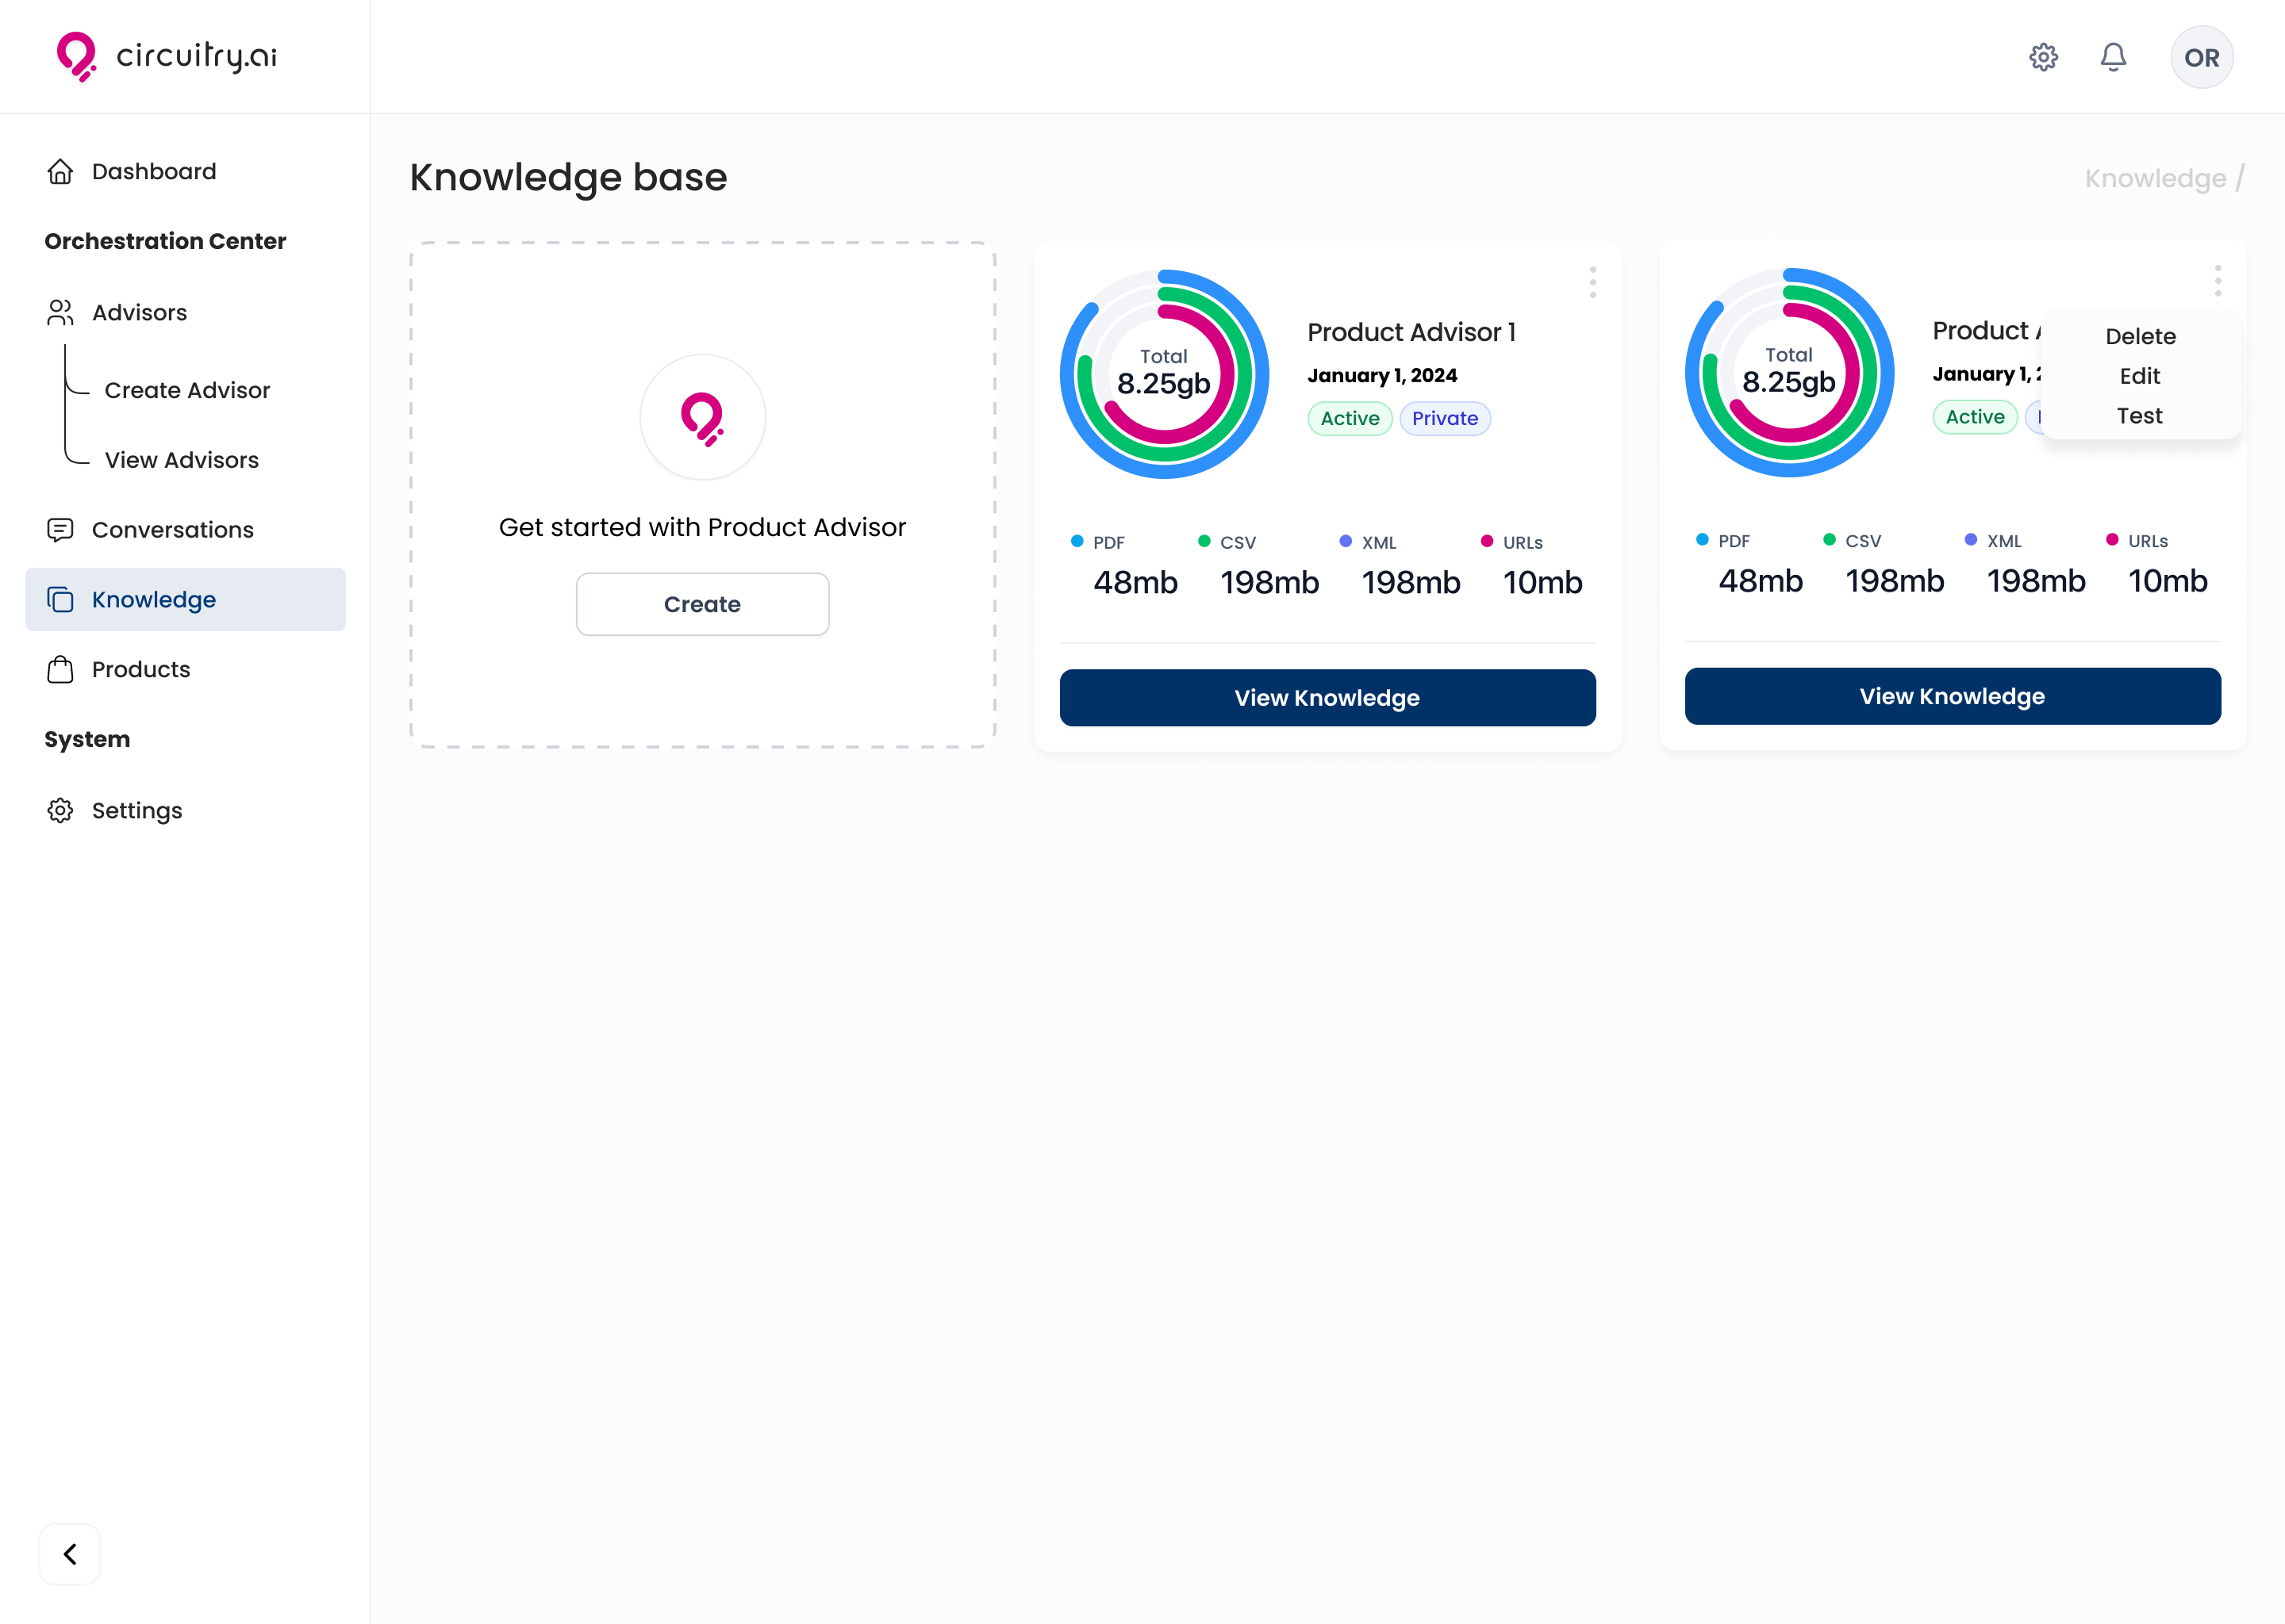Open the kebab menu on Product Advisor 1 card
Screen dimensions: 2285x1624
pos(1592,283)
